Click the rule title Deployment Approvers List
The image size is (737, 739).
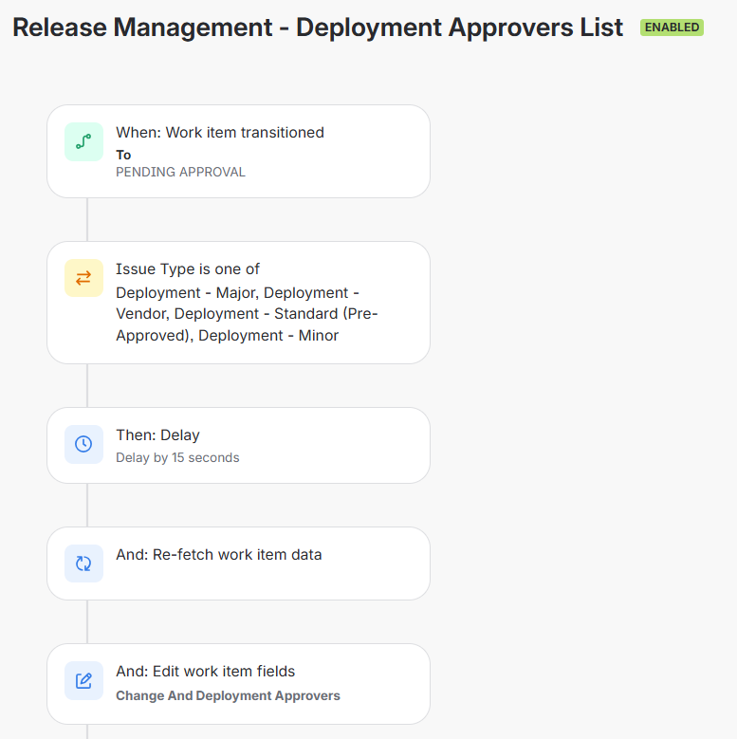point(318,28)
